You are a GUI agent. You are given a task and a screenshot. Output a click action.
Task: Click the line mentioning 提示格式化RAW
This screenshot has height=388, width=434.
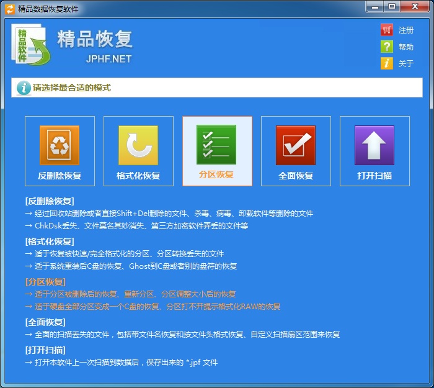(153, 307)
